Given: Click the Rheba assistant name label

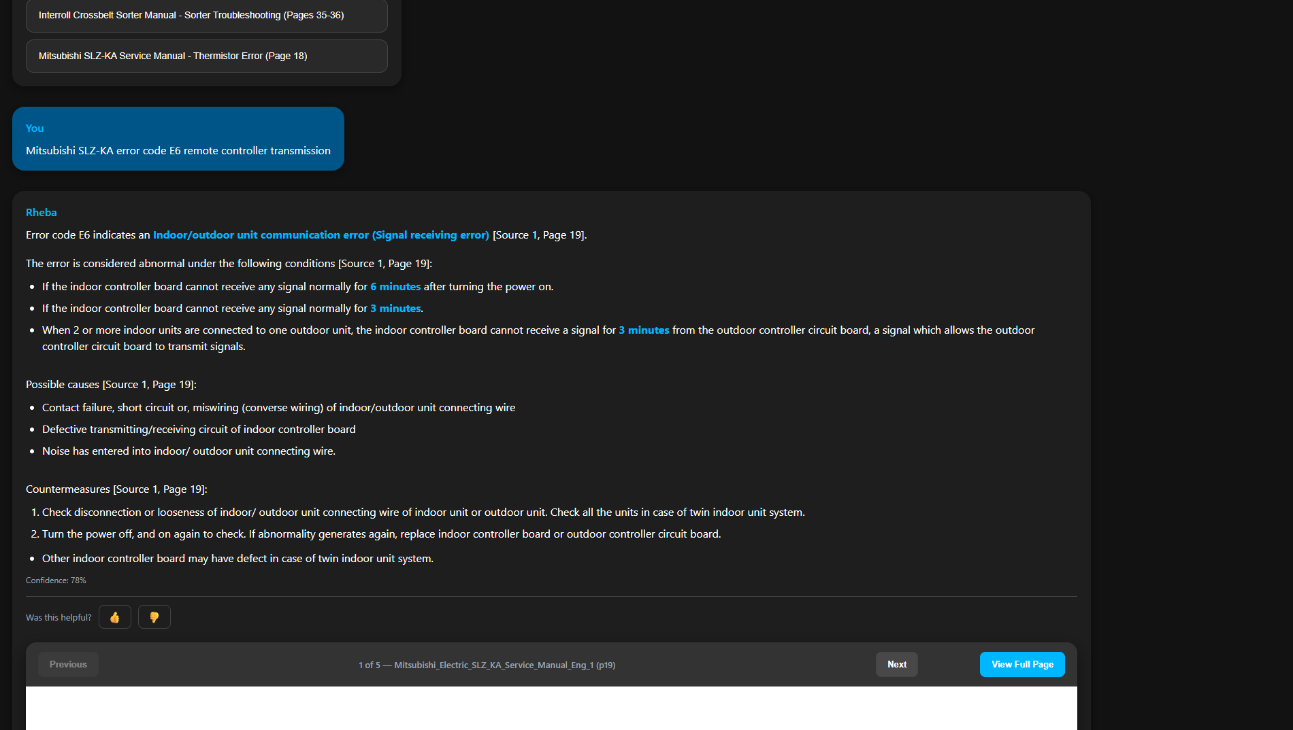Looking at the screenshot, I should (x=41, y=212).
